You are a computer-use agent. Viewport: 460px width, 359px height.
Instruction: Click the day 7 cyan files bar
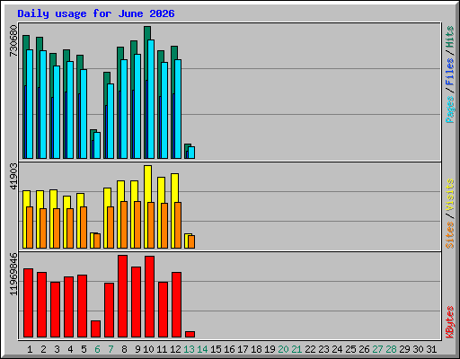(111, 121)
